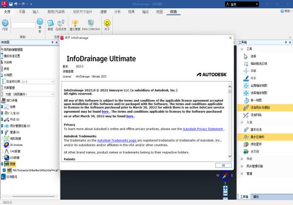Switch to the Rainfall/Pollutants ribbon tab
The height and width of the screenshot is (205, 293).
(56, 12)
